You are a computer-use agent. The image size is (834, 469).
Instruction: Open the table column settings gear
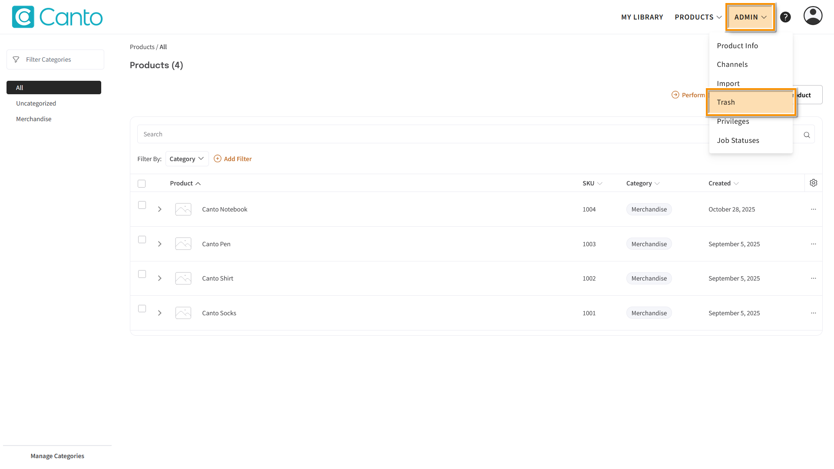click(x=814, y=183)
